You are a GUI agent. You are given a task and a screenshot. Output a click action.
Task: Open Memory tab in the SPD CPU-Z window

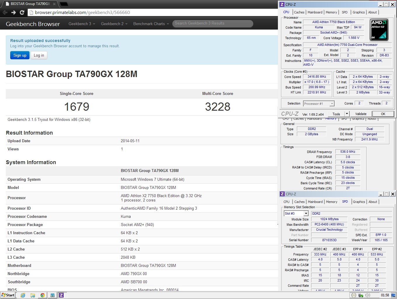pyautogui.click(x=332, y=202)
